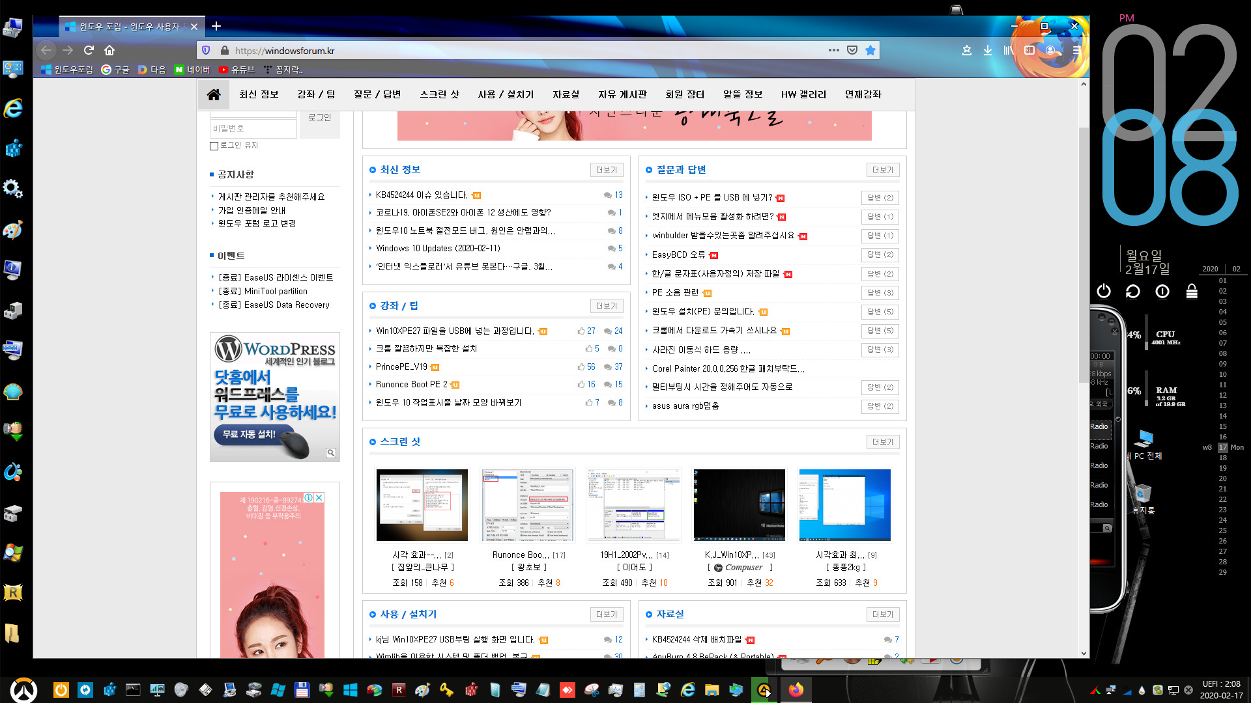The image size is (1251, 703).
Task: Open the orange power icon in the taskbar
Action: click(61, 690)
